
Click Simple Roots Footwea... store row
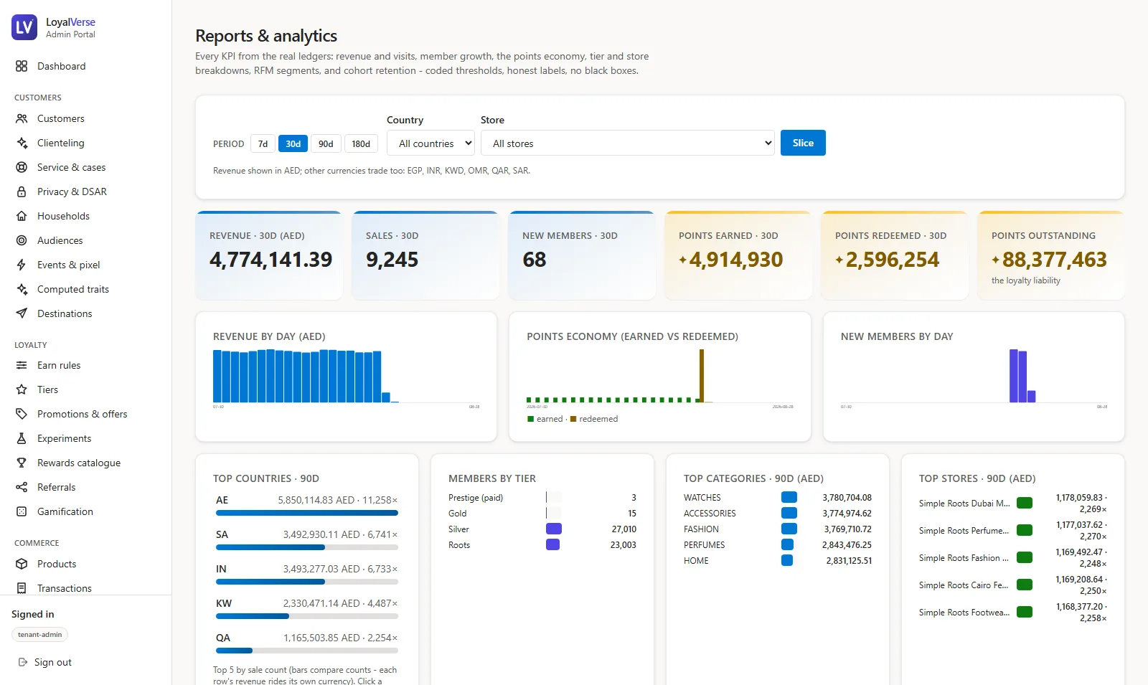tap(1013, 613)
